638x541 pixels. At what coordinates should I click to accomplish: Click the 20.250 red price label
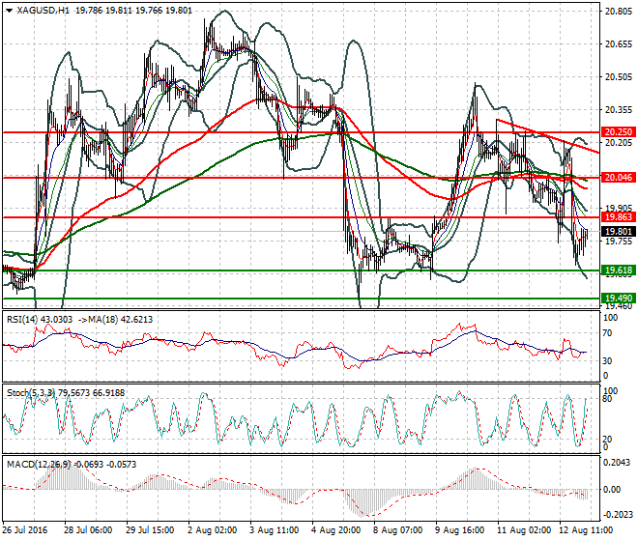click(x=617, y=131)
